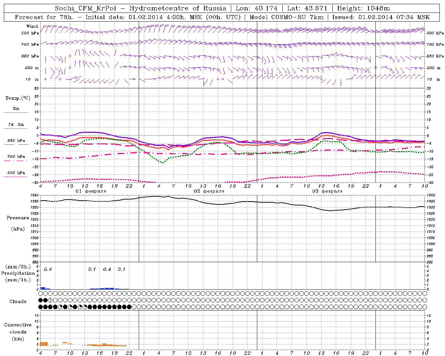
Task: Click the diamond wind marker on the 10 m row
Action: 134,79
